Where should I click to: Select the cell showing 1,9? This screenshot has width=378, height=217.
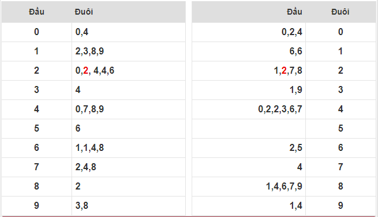[249, 89]
